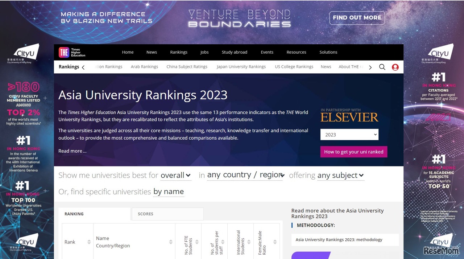This screenshot has height=259, width=464.
Task: Click the Rankings submenu heading
Action: point(69,67)
